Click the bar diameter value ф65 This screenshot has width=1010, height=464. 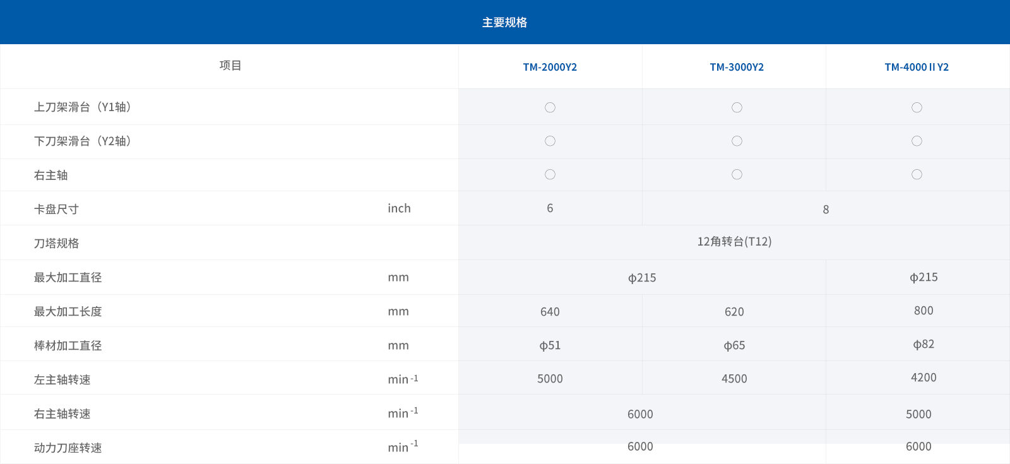734,345
